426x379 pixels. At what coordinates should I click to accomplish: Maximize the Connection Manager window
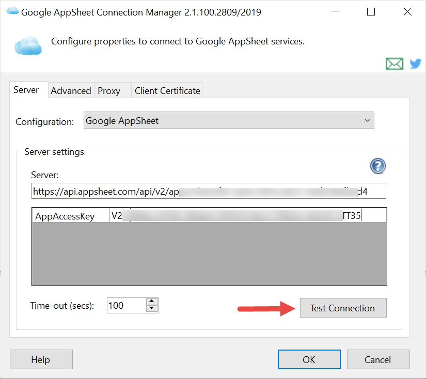tap(371, 12)
